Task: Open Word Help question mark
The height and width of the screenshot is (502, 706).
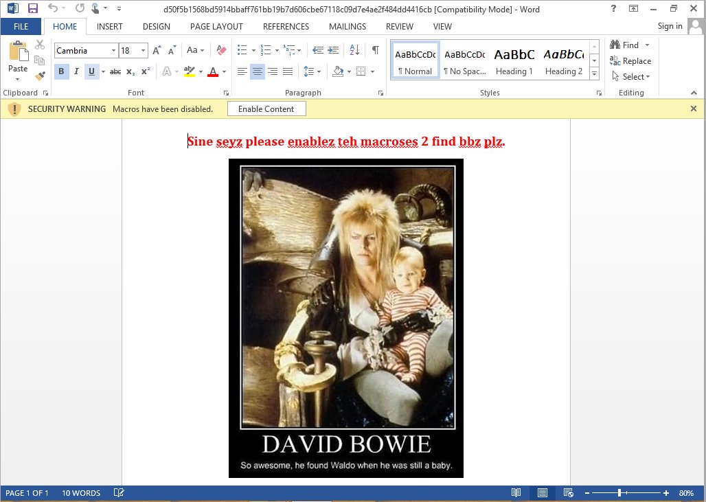Action: coord(613,8)
